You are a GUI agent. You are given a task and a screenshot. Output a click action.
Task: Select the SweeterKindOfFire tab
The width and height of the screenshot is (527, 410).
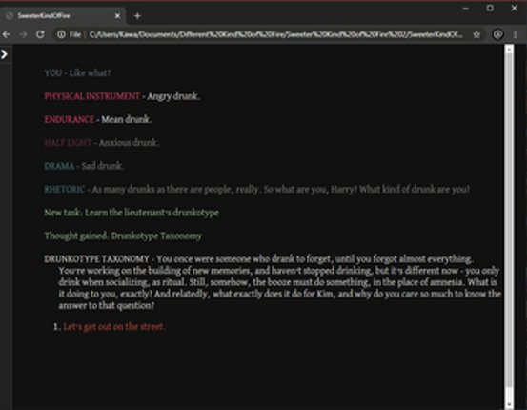(x=63, y=16)
